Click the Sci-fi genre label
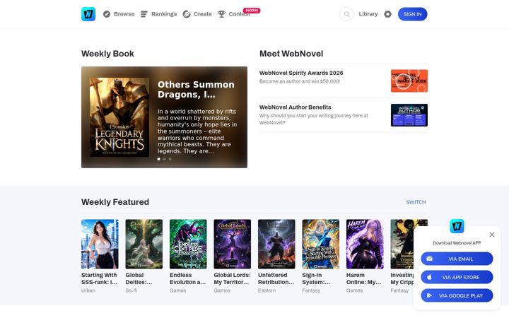 point(131,290)
